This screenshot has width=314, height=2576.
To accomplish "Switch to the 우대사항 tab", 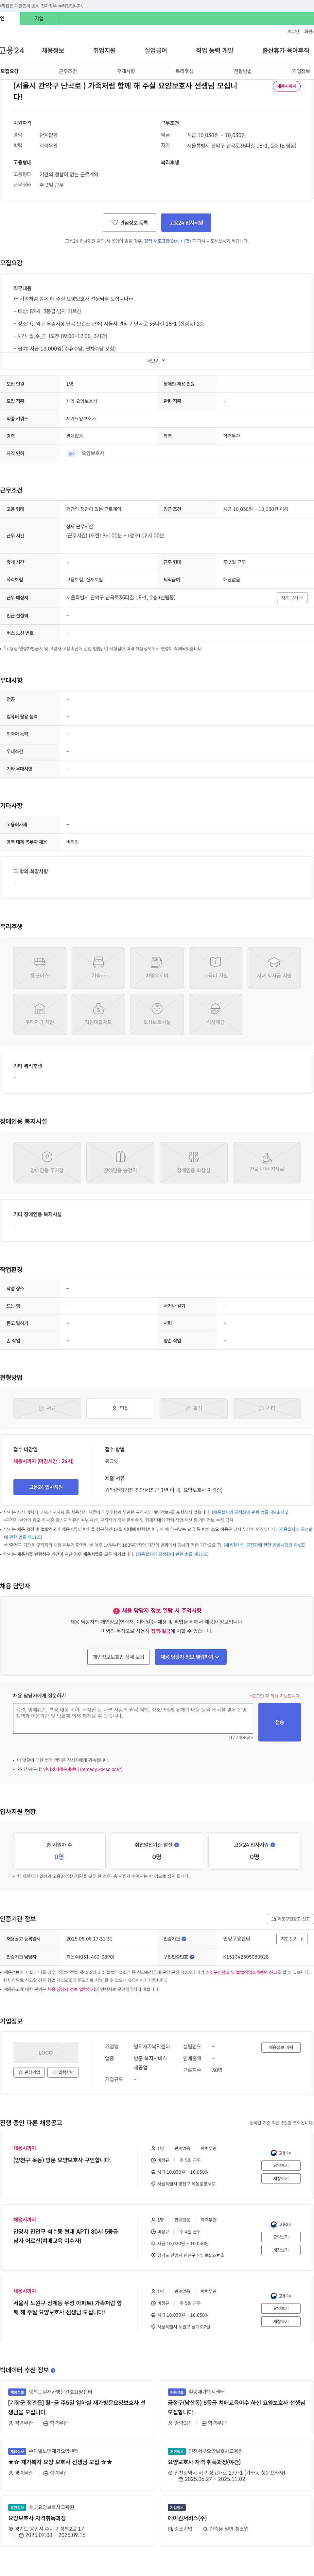I will (x=126, y=71).
